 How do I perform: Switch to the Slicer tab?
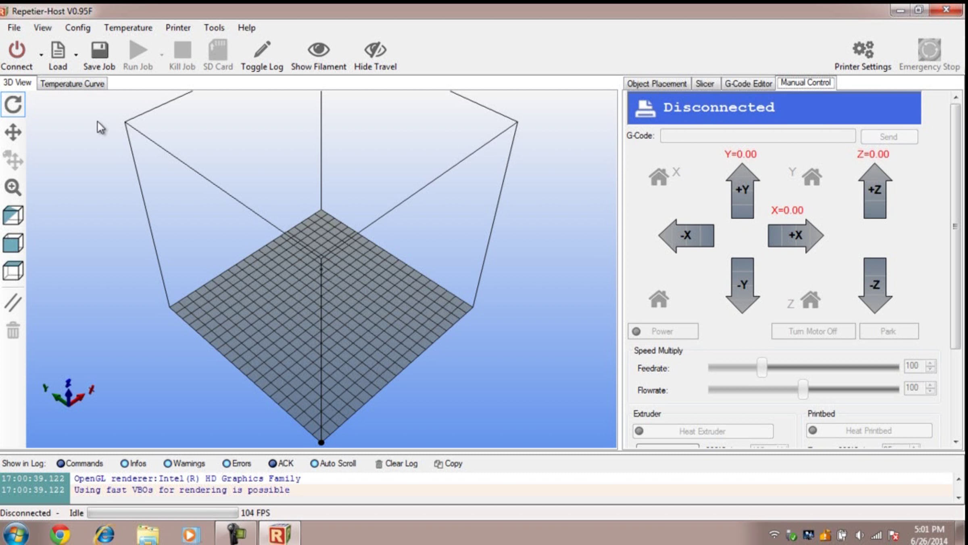pos(705,84)
